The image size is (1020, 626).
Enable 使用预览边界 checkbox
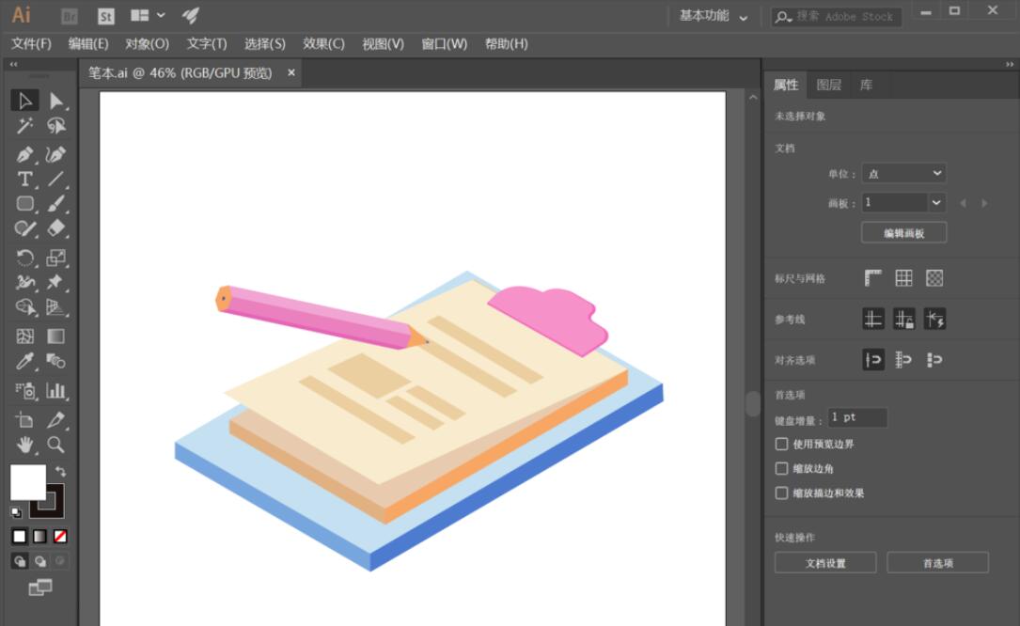781,444
